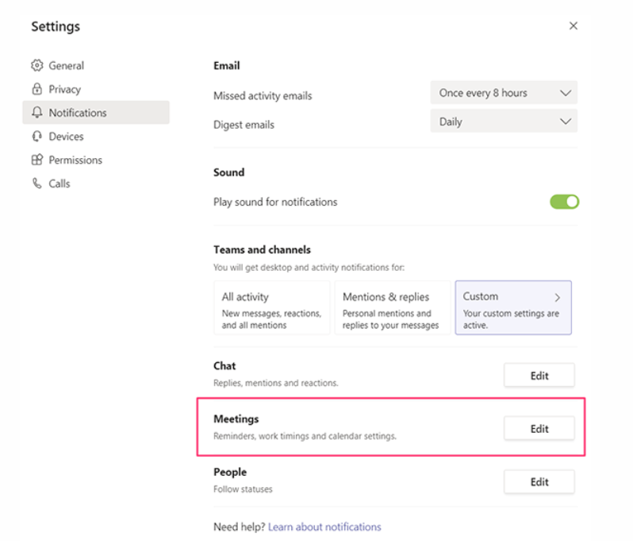The image size is (633, 541).
Task: Close the Settings dialog with X
Action: [574, 26]
